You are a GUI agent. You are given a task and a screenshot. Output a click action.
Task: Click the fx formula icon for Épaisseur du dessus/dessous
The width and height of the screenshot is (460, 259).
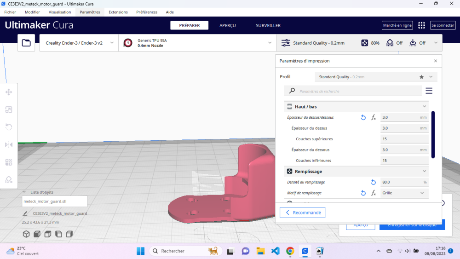point(374,117)
